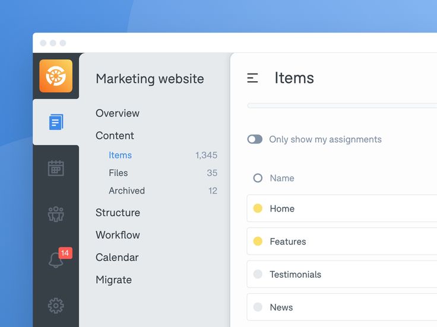The width and height of the screenshot is (437, 327).
Task: Open Files with 35 entries
Action: tap(118, 173)
